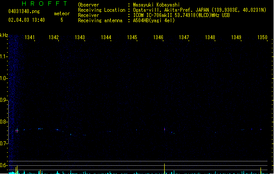The height and width of the screenshot is (174, 274).
Task: Click time axis label 1349
Action: 236,37
